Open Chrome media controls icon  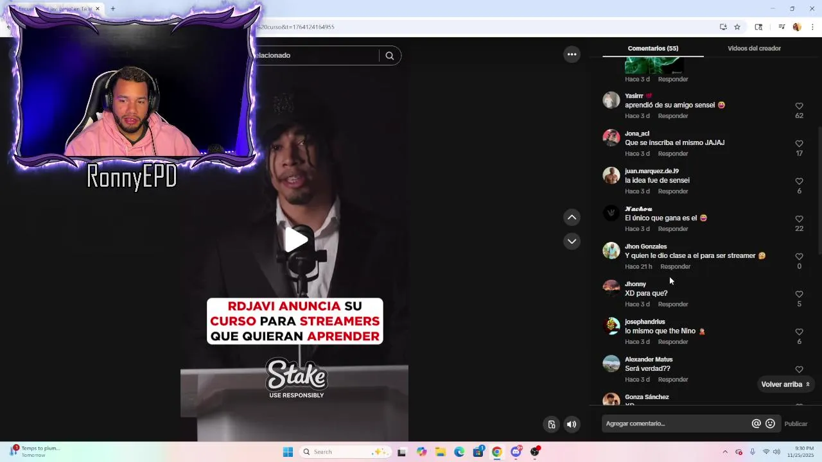pos(782,27)
